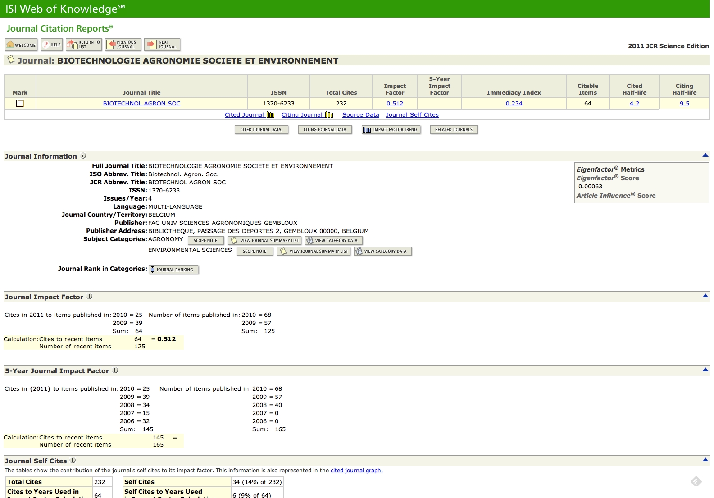Open the cited journal graph link
The height and width of the screenshot is (498, 714).
tap(356, 471)
